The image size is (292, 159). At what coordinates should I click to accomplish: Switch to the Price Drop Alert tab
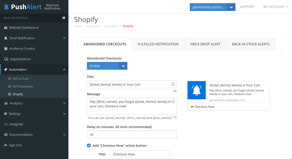pyautogui.click(x=205, y=44)
